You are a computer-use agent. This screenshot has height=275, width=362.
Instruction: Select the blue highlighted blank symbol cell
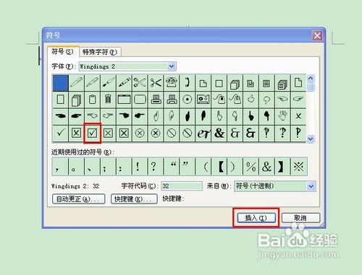coord(60,83)
